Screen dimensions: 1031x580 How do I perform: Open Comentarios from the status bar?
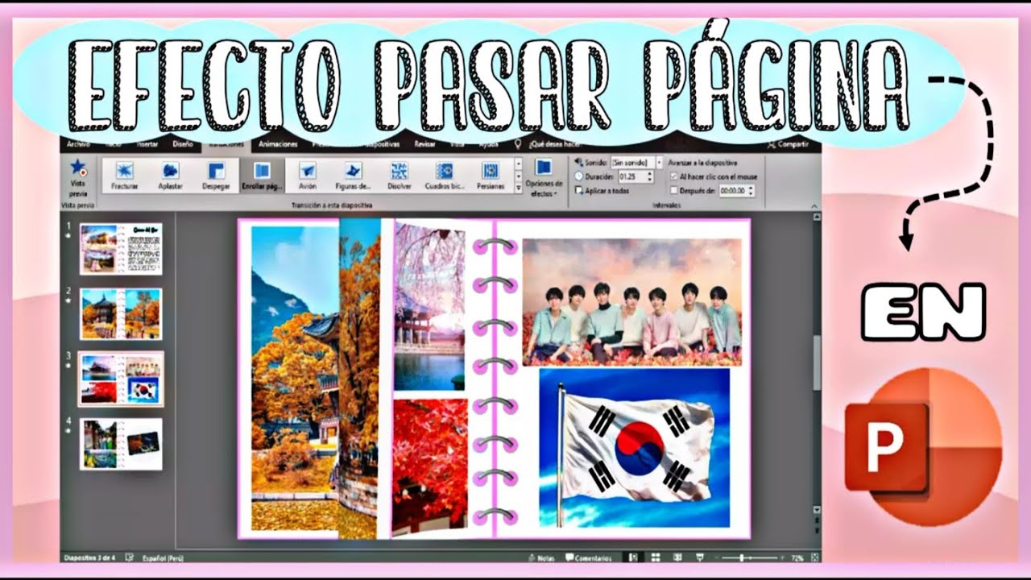[x=589, y=557]
